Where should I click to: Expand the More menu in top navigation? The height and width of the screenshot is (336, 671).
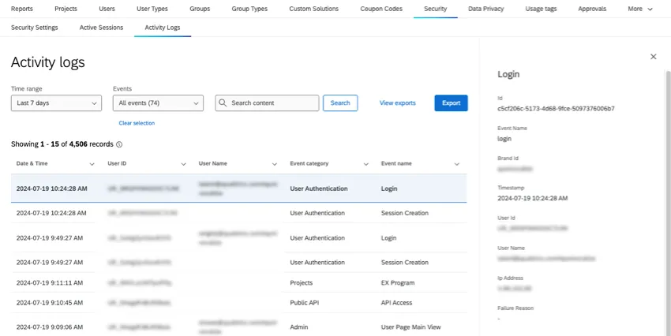pyautogui.click(x=640, y=9)
